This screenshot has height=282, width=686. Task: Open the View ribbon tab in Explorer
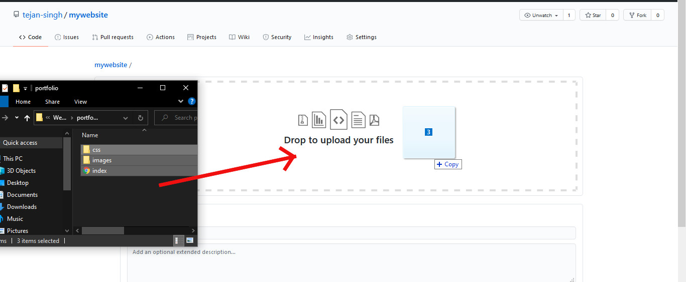tap(80, 102)
